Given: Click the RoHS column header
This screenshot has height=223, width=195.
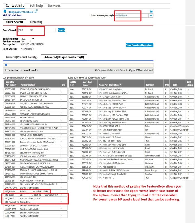Looking at the screenshot, I should (x=177, y=83).
